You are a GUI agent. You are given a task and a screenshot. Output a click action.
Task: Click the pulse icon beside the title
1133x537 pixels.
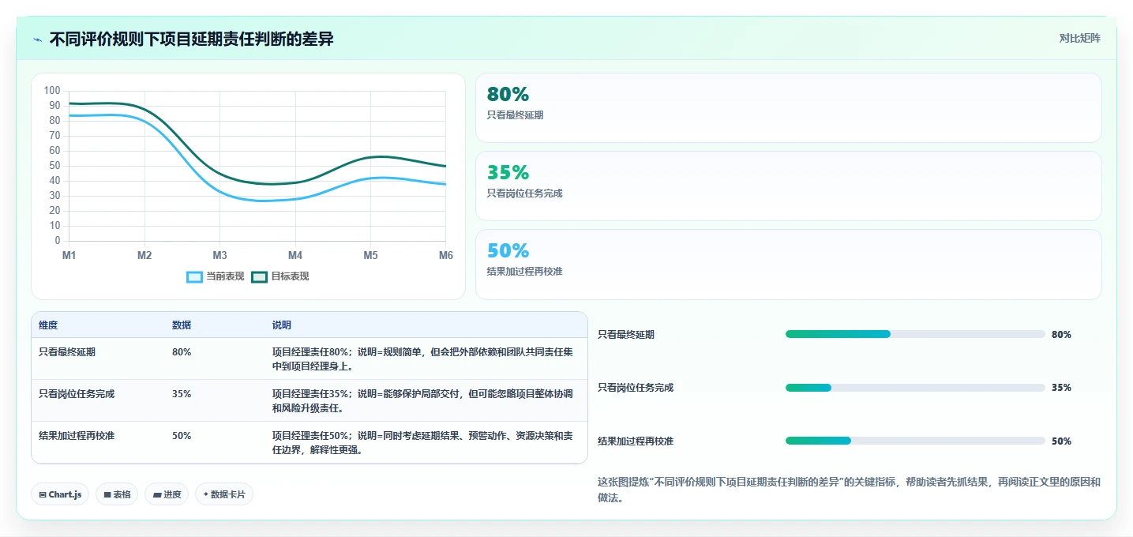37,39
